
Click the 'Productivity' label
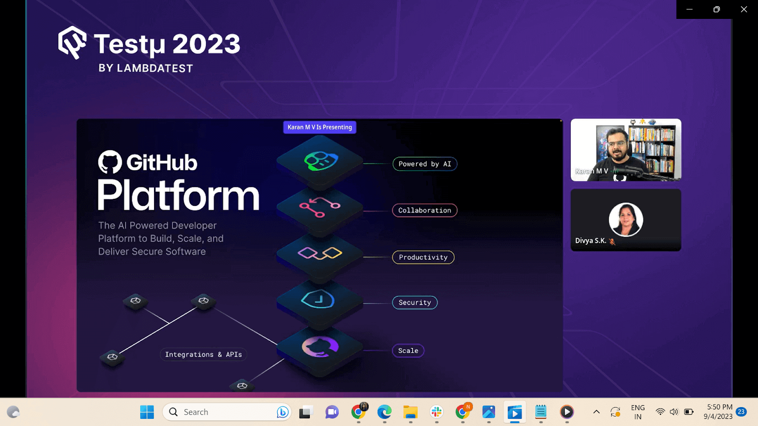coord(423,257)
